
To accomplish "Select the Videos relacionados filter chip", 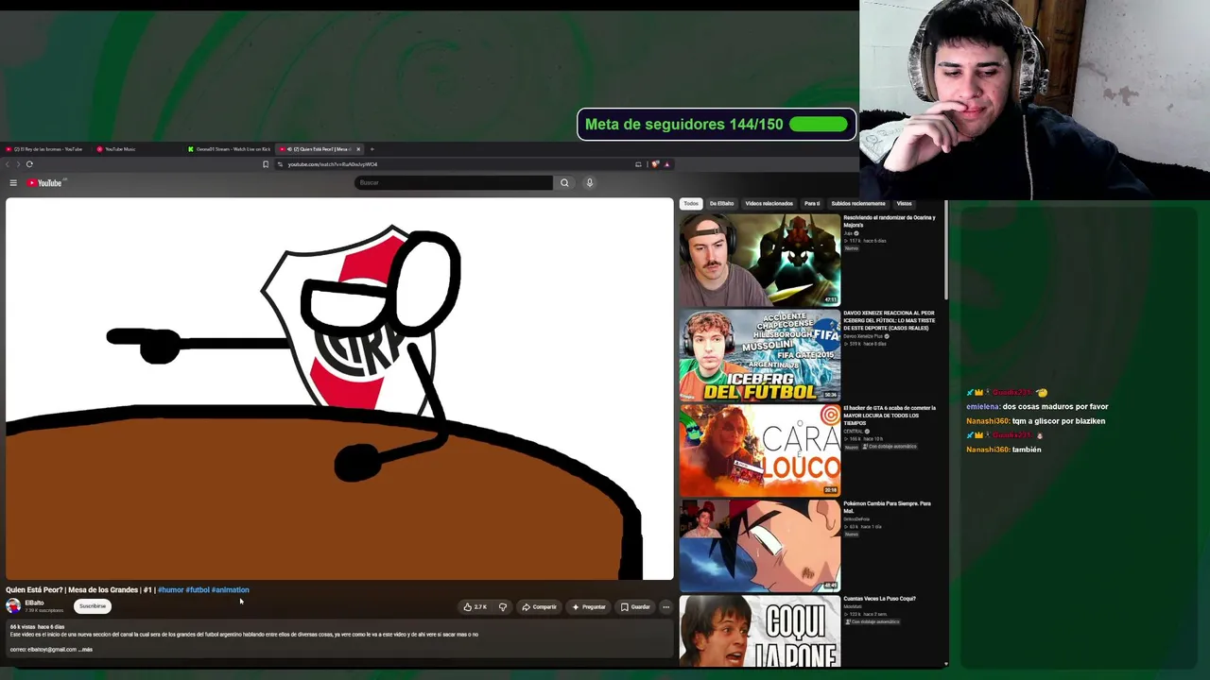I will click(x=769, y=204).
